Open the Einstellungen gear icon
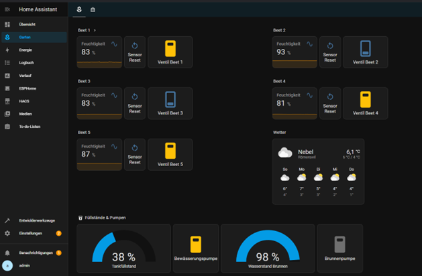Viewport: 422px width, 276px height. click(7, 233)
